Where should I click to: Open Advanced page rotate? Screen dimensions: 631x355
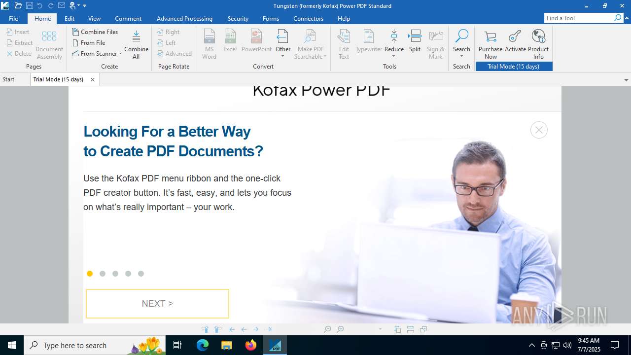pos(175,53)
